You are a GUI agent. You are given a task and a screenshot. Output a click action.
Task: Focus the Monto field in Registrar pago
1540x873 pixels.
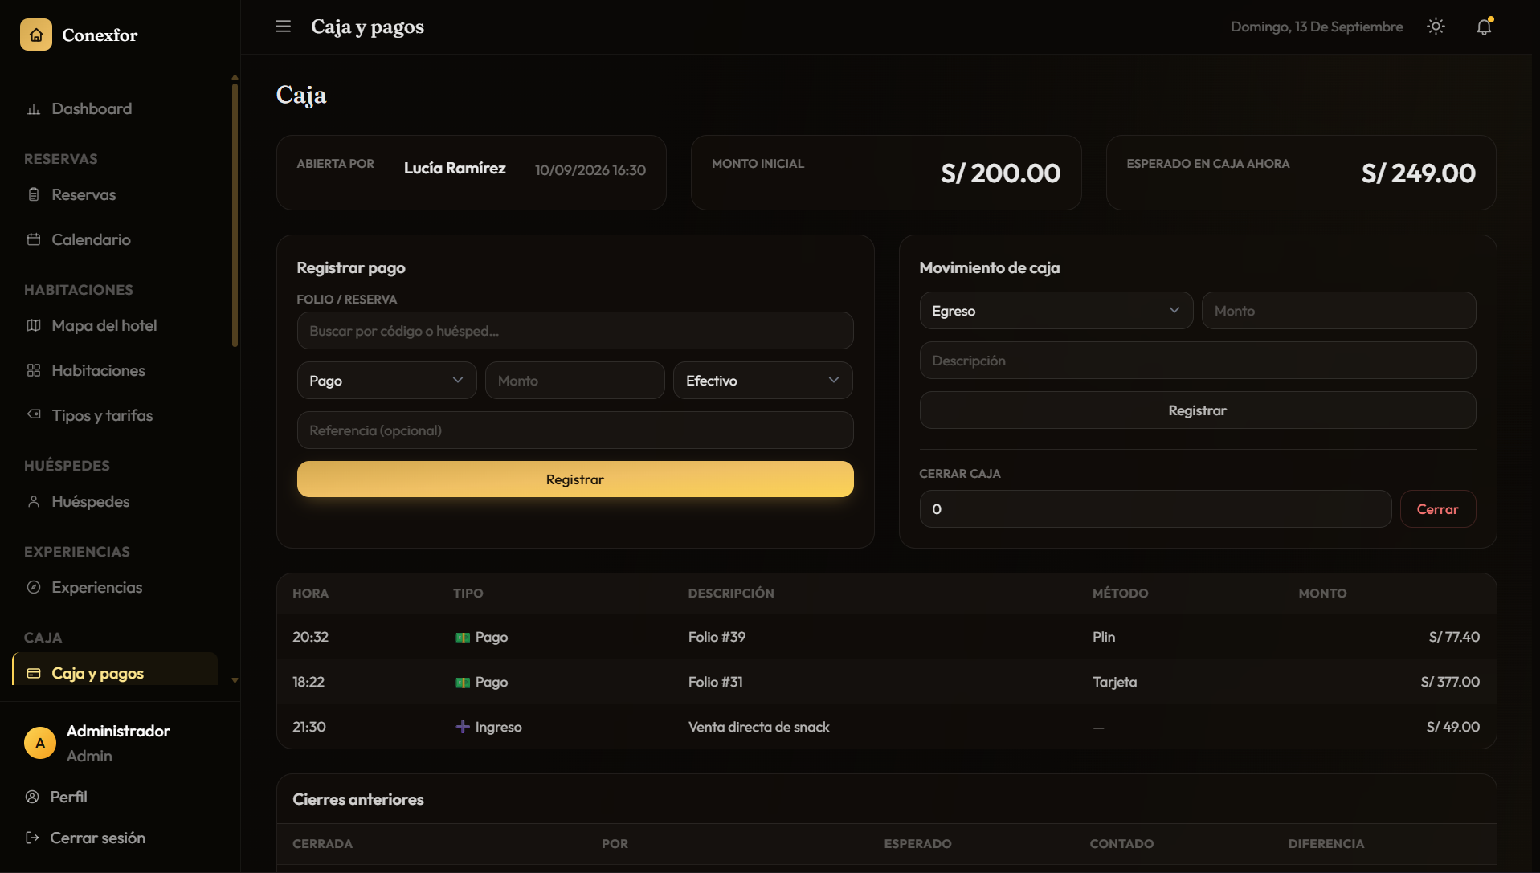click(575, 381)
